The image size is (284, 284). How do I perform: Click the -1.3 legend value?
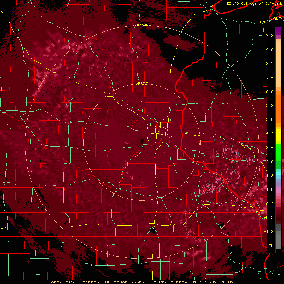[x=269, y=232]
